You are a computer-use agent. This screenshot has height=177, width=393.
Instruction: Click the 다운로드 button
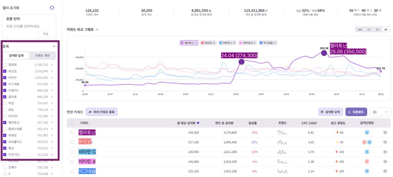[x=356, y=112]
